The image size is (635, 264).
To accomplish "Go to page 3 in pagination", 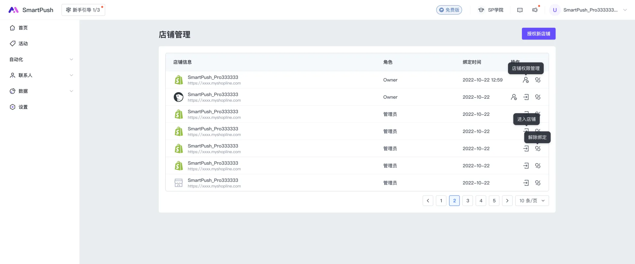I will point(467,201).
